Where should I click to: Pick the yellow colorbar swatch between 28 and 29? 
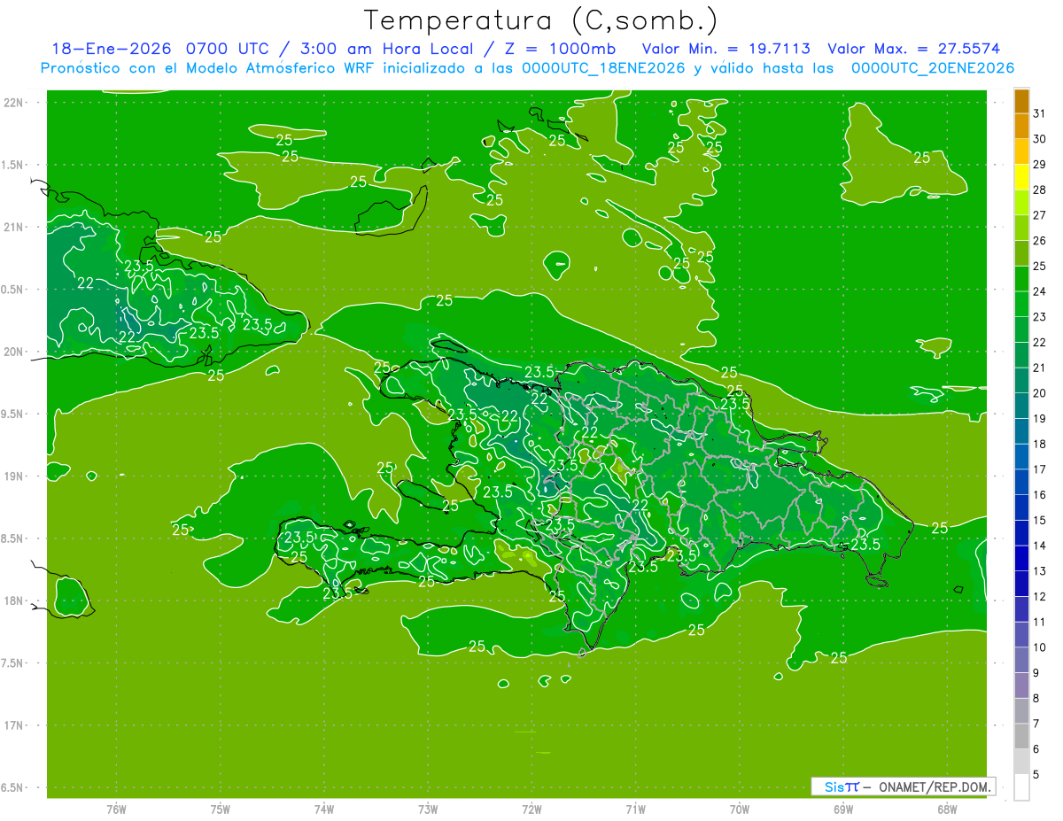click(1021, 177)
